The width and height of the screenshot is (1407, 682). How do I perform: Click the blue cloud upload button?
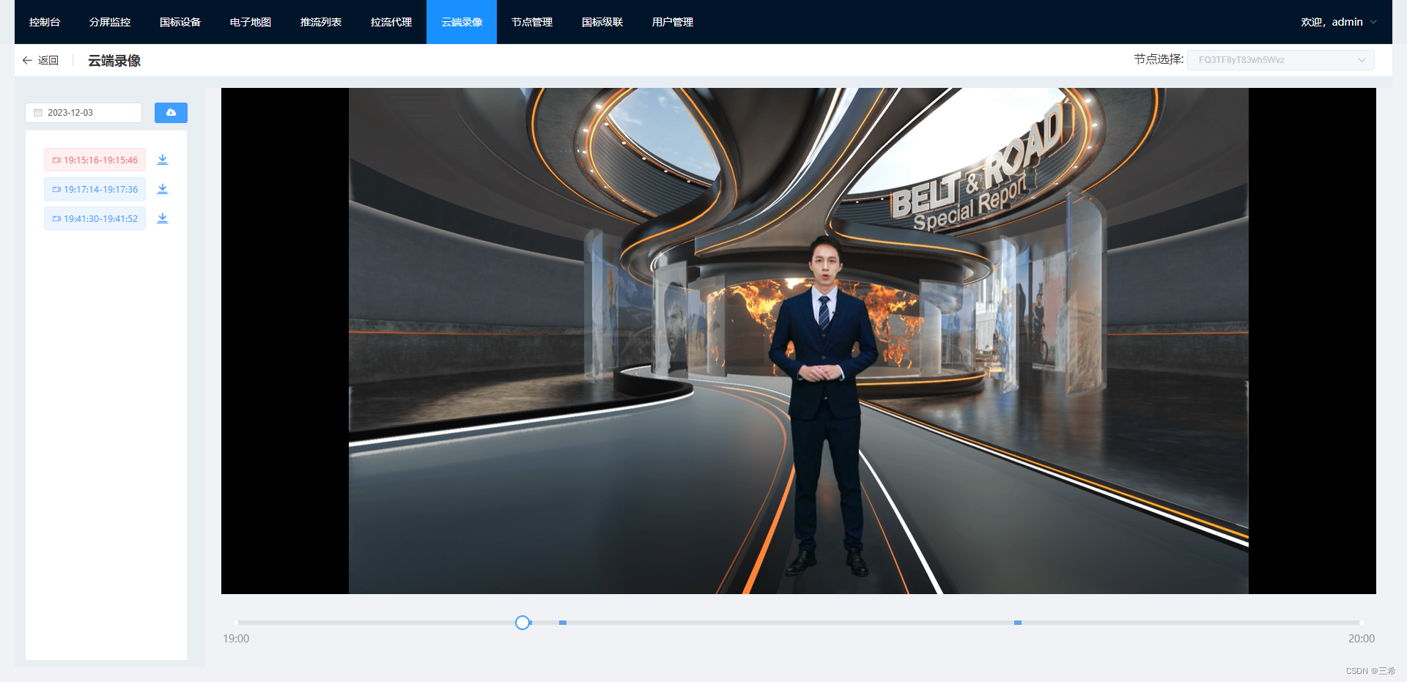[x=171, y=113]
